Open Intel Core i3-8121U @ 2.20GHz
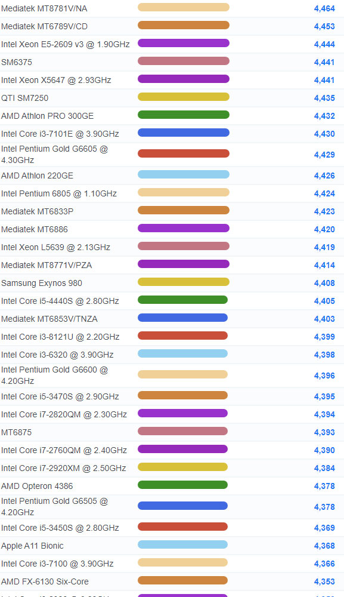The width and height of the screenshot is (344, 597). (x=60, y=337)
